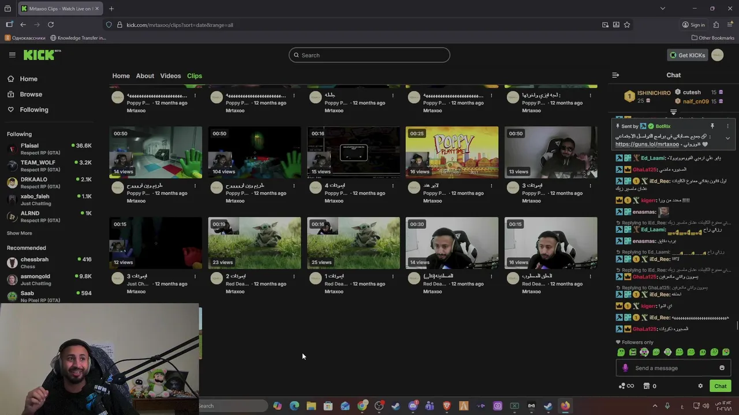739x415 pixels.
Task: Click the chat scrollbar thumb on the right edge
Action: point(737,325)
